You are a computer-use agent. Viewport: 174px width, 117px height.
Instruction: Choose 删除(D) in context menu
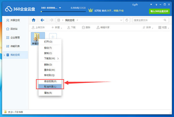[50, 65]
